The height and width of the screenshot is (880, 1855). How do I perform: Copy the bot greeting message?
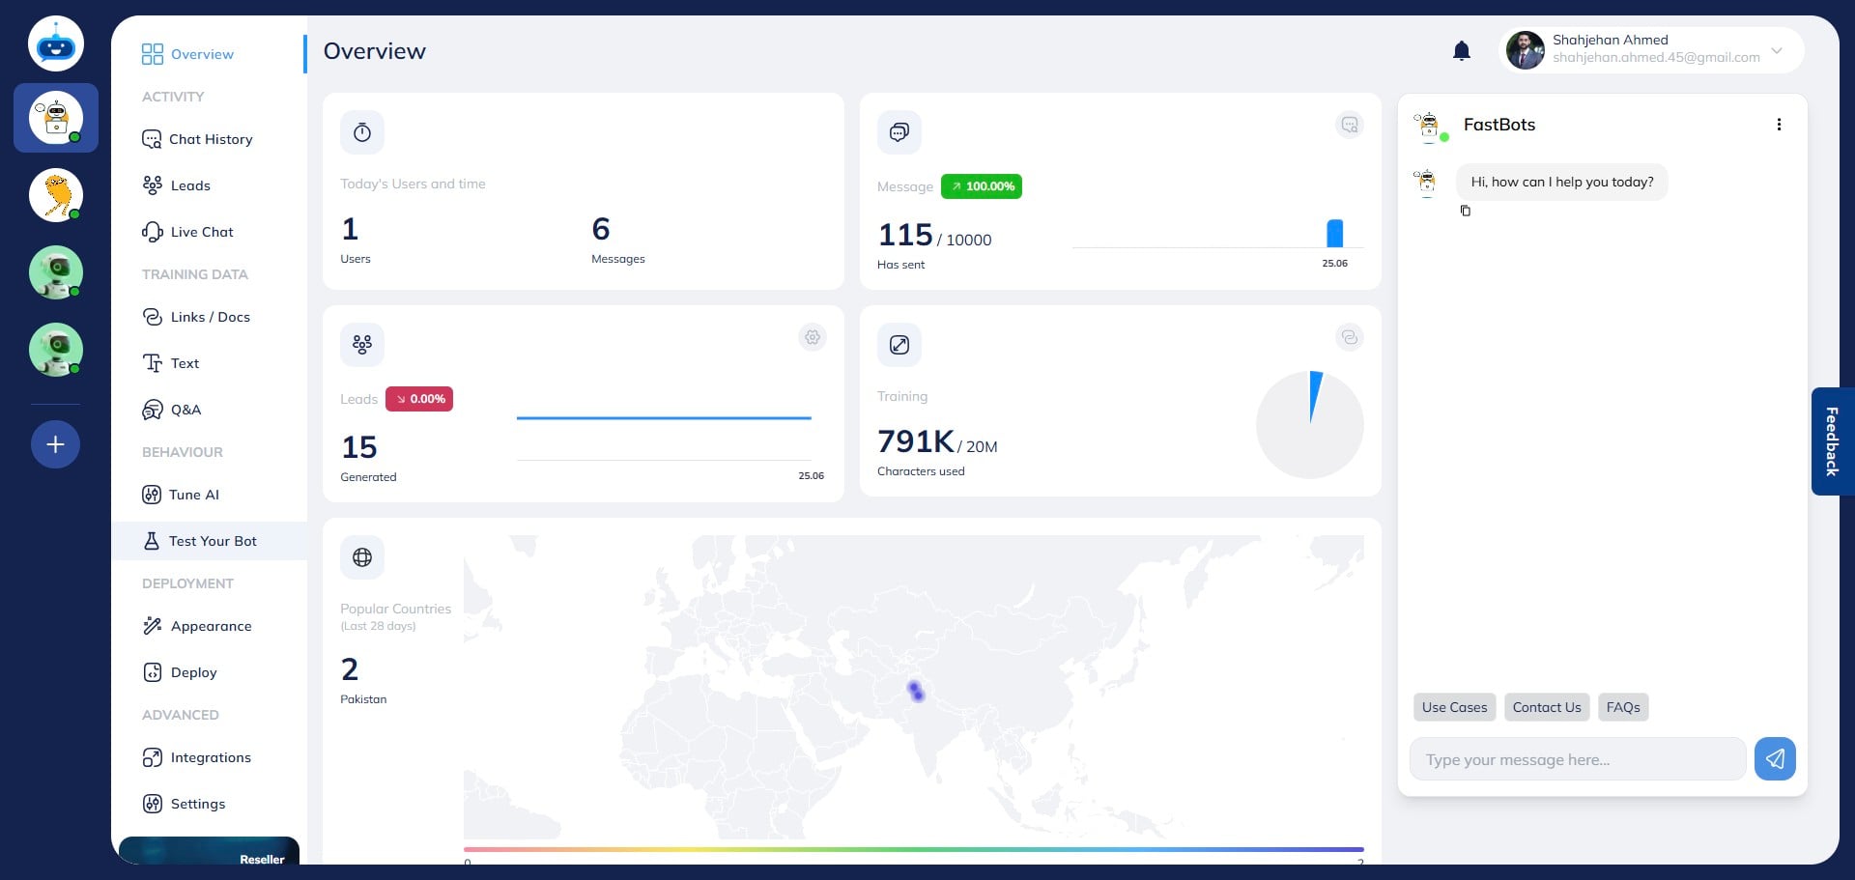(x=1466, y=211)
